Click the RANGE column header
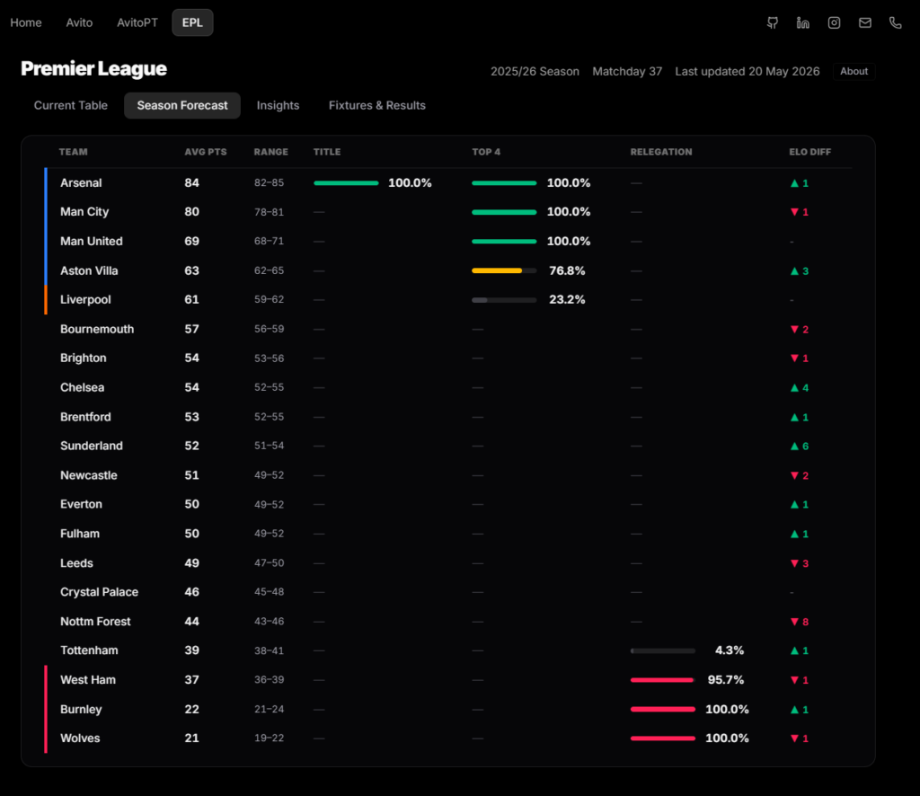Image resolution: width=920 pixels, height=796 pixels. tap(271, 152)
